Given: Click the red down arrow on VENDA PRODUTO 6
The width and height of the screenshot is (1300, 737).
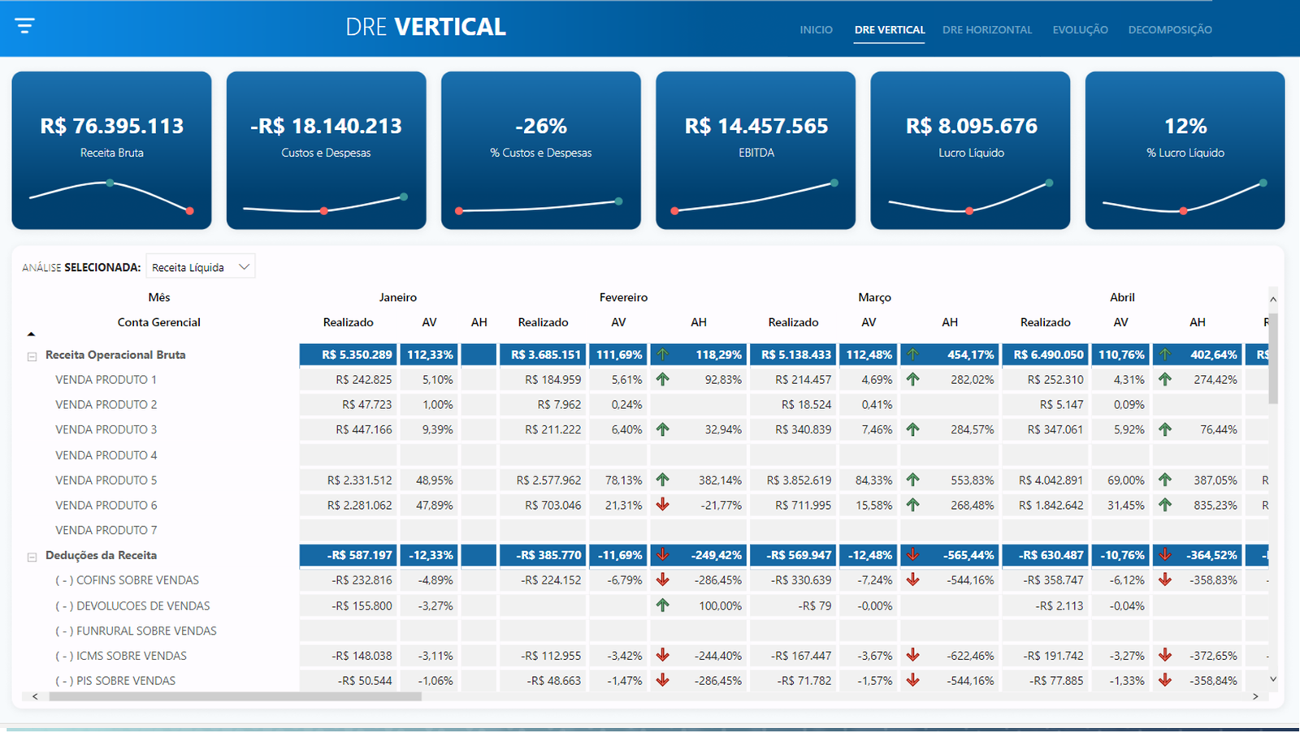Looking at the screenshot, I should 663,505.
